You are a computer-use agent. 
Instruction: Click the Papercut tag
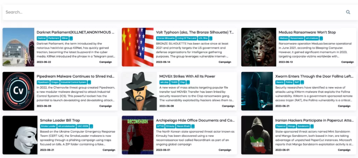coord(281,126)
